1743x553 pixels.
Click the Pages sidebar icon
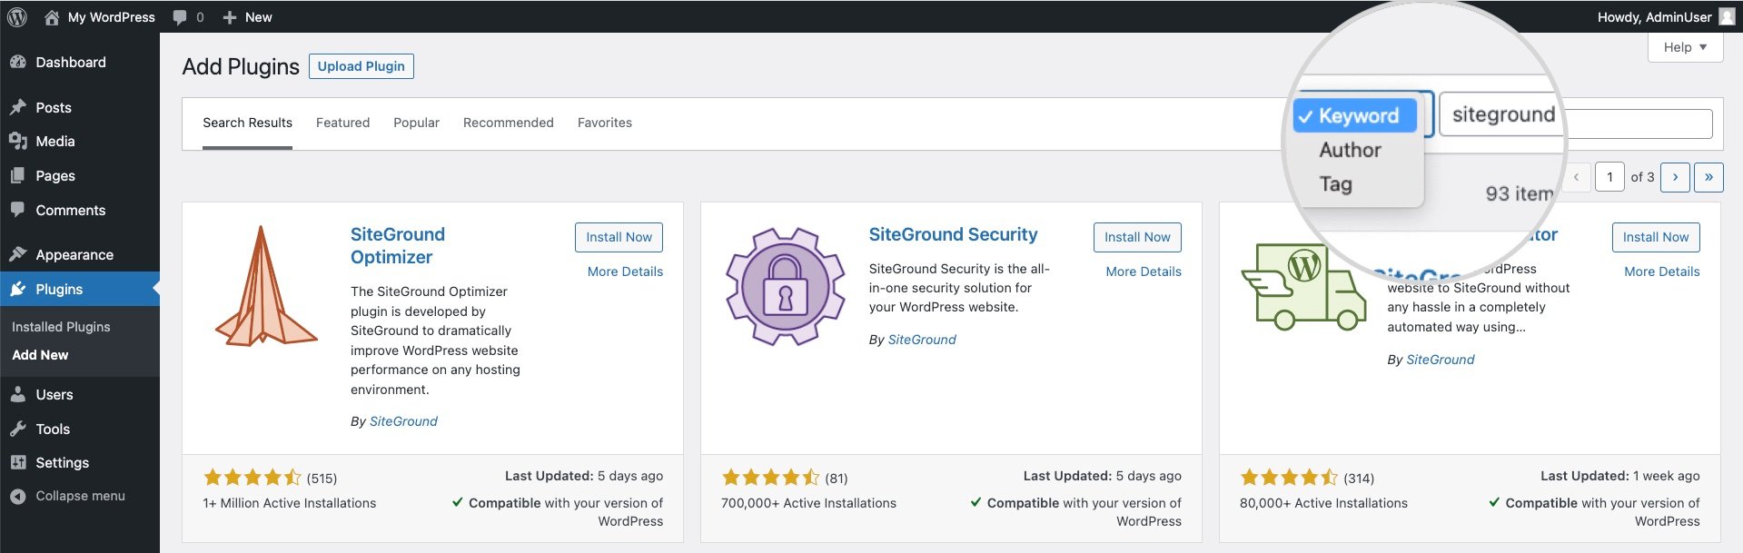(17, 175)
